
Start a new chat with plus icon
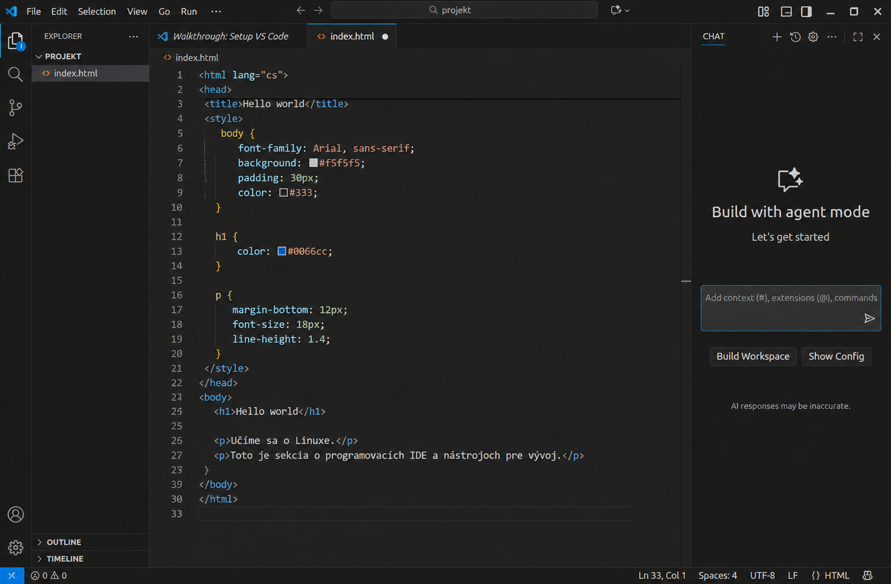pos(777,37)
